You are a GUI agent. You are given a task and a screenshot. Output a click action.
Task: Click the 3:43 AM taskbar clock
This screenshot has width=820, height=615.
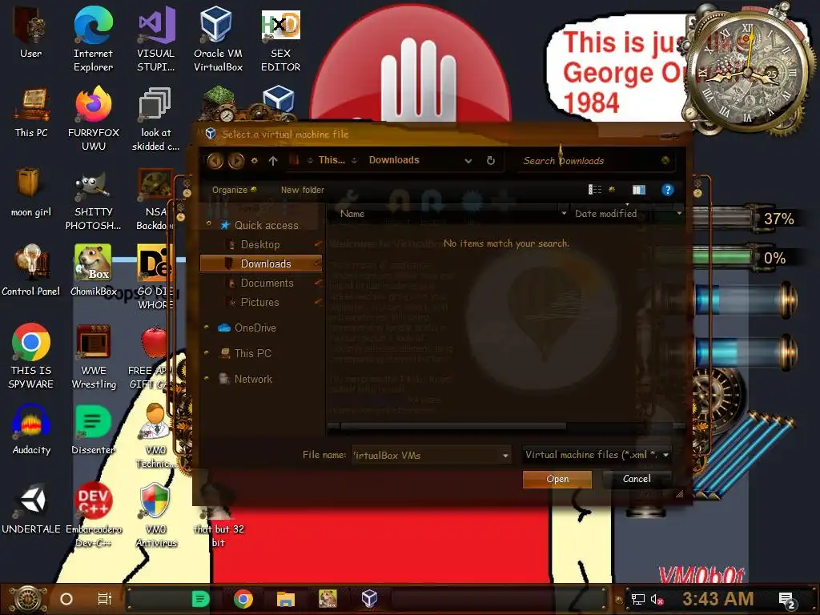click(x=718, y=598)
